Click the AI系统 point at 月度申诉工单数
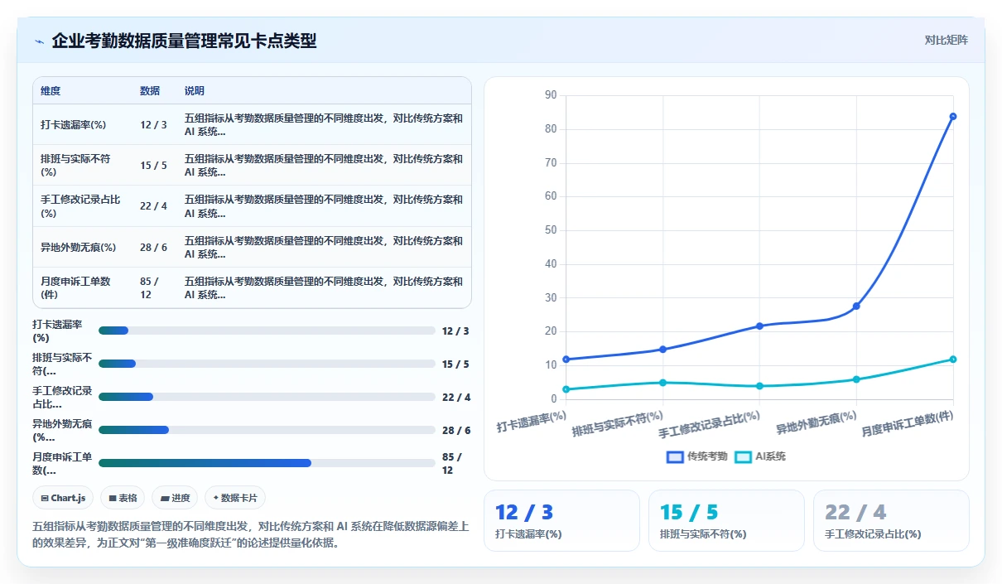This screenshot has width=1002, height=584. coord(953,360)
